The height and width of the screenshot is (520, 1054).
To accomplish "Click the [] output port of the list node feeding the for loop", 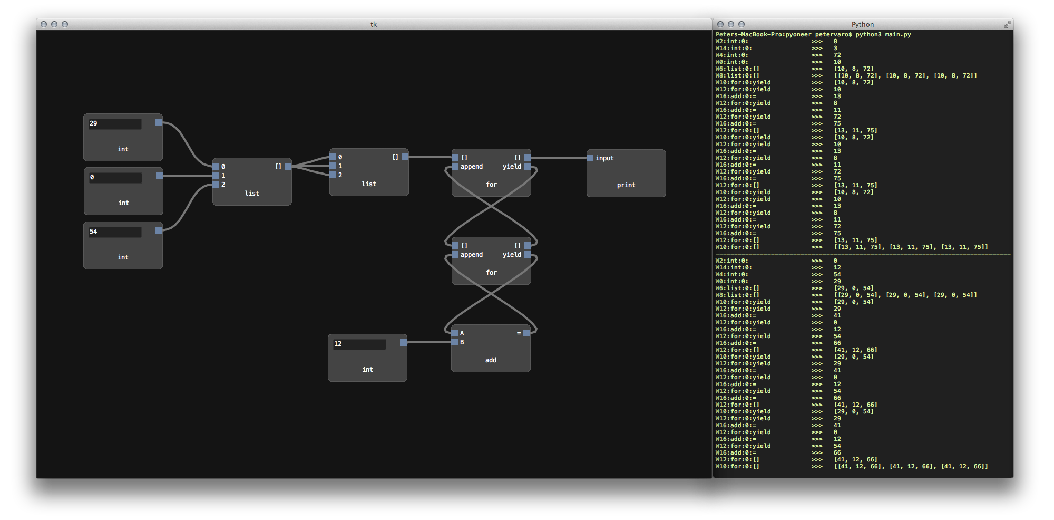I will 405,157.
